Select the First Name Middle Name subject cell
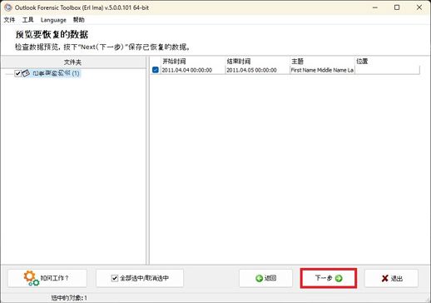The image size is (431, 303). pos(322,70)
